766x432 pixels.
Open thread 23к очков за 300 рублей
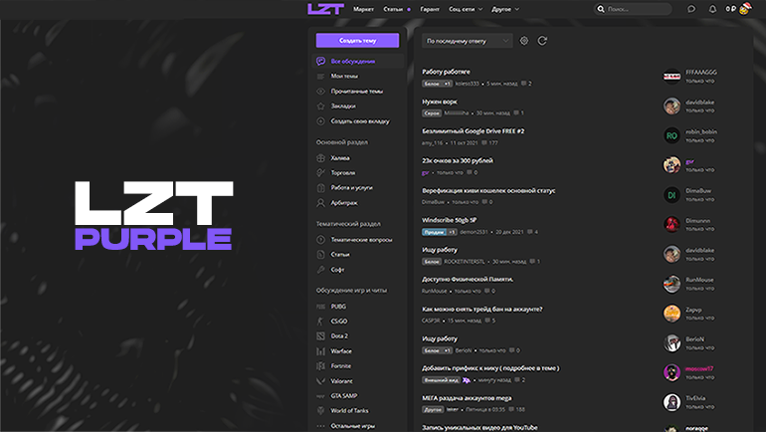pos(458,161)
